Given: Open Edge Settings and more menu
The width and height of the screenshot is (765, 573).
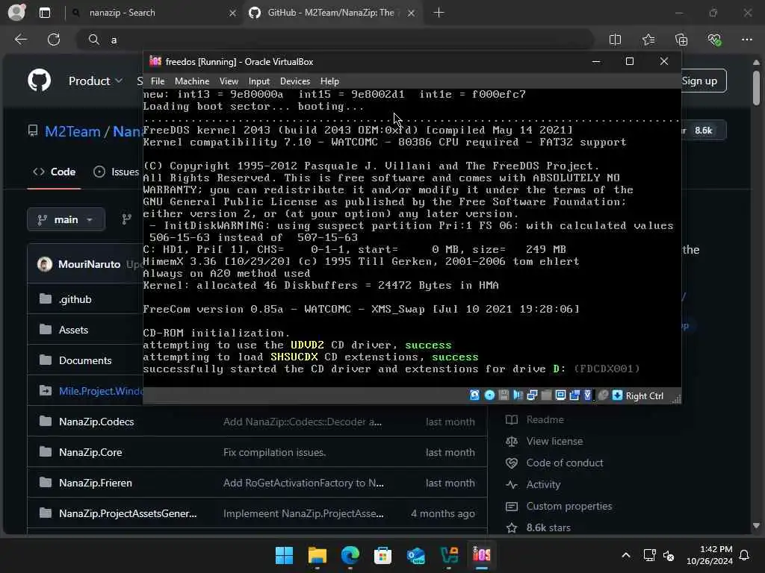Looking at the screenshot, I should 746,40.
